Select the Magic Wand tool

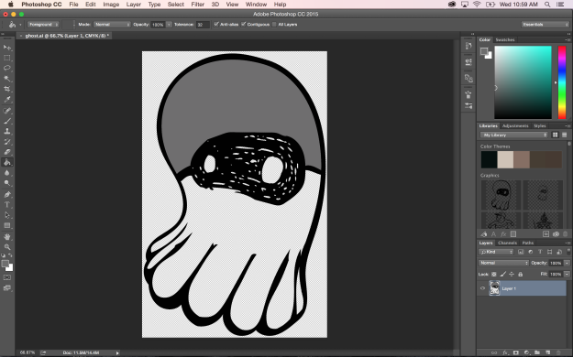[x=7, y=79]
